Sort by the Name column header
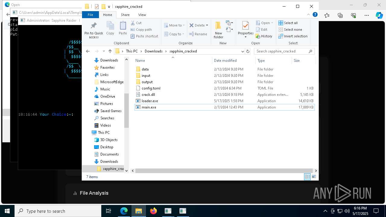386x217 pixels. (x=173, y=61)
